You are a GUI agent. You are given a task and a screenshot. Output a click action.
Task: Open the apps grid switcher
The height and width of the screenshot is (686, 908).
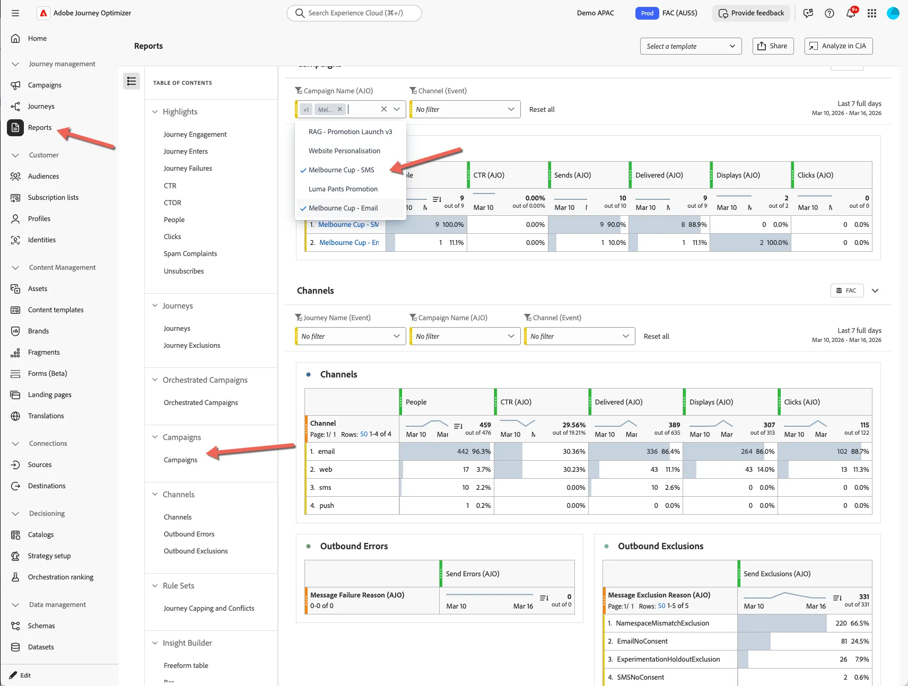click(872, 13)
